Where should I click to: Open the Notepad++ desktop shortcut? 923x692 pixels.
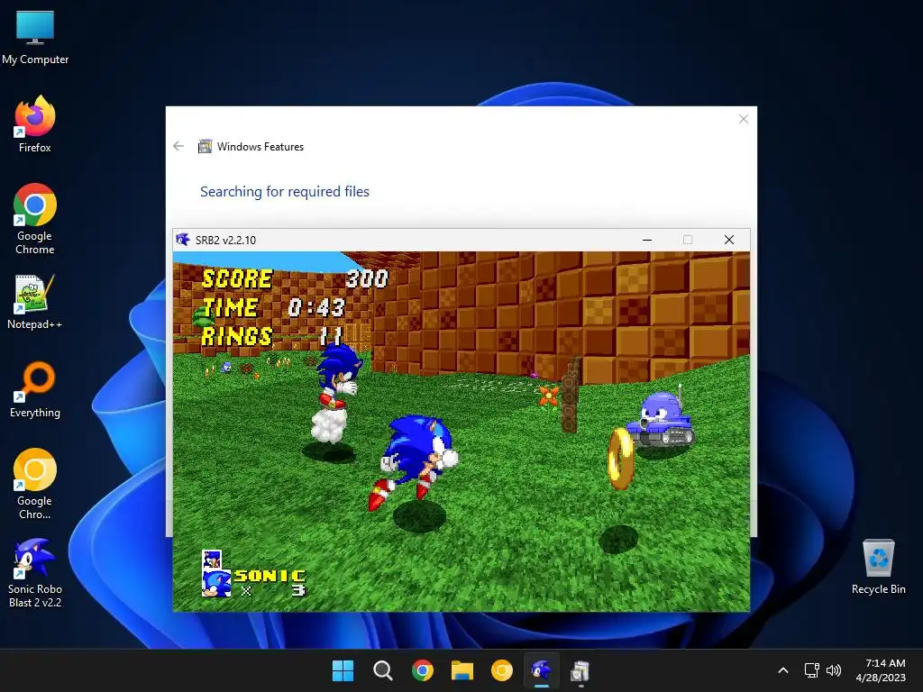[35, 301]
